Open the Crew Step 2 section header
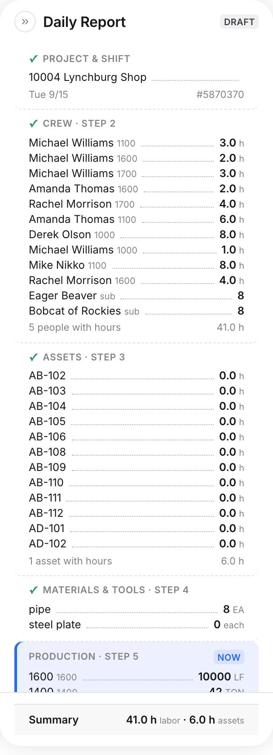 click(79, 124)
